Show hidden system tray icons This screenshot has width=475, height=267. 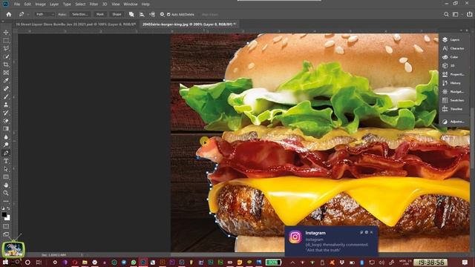coord(292,262)
